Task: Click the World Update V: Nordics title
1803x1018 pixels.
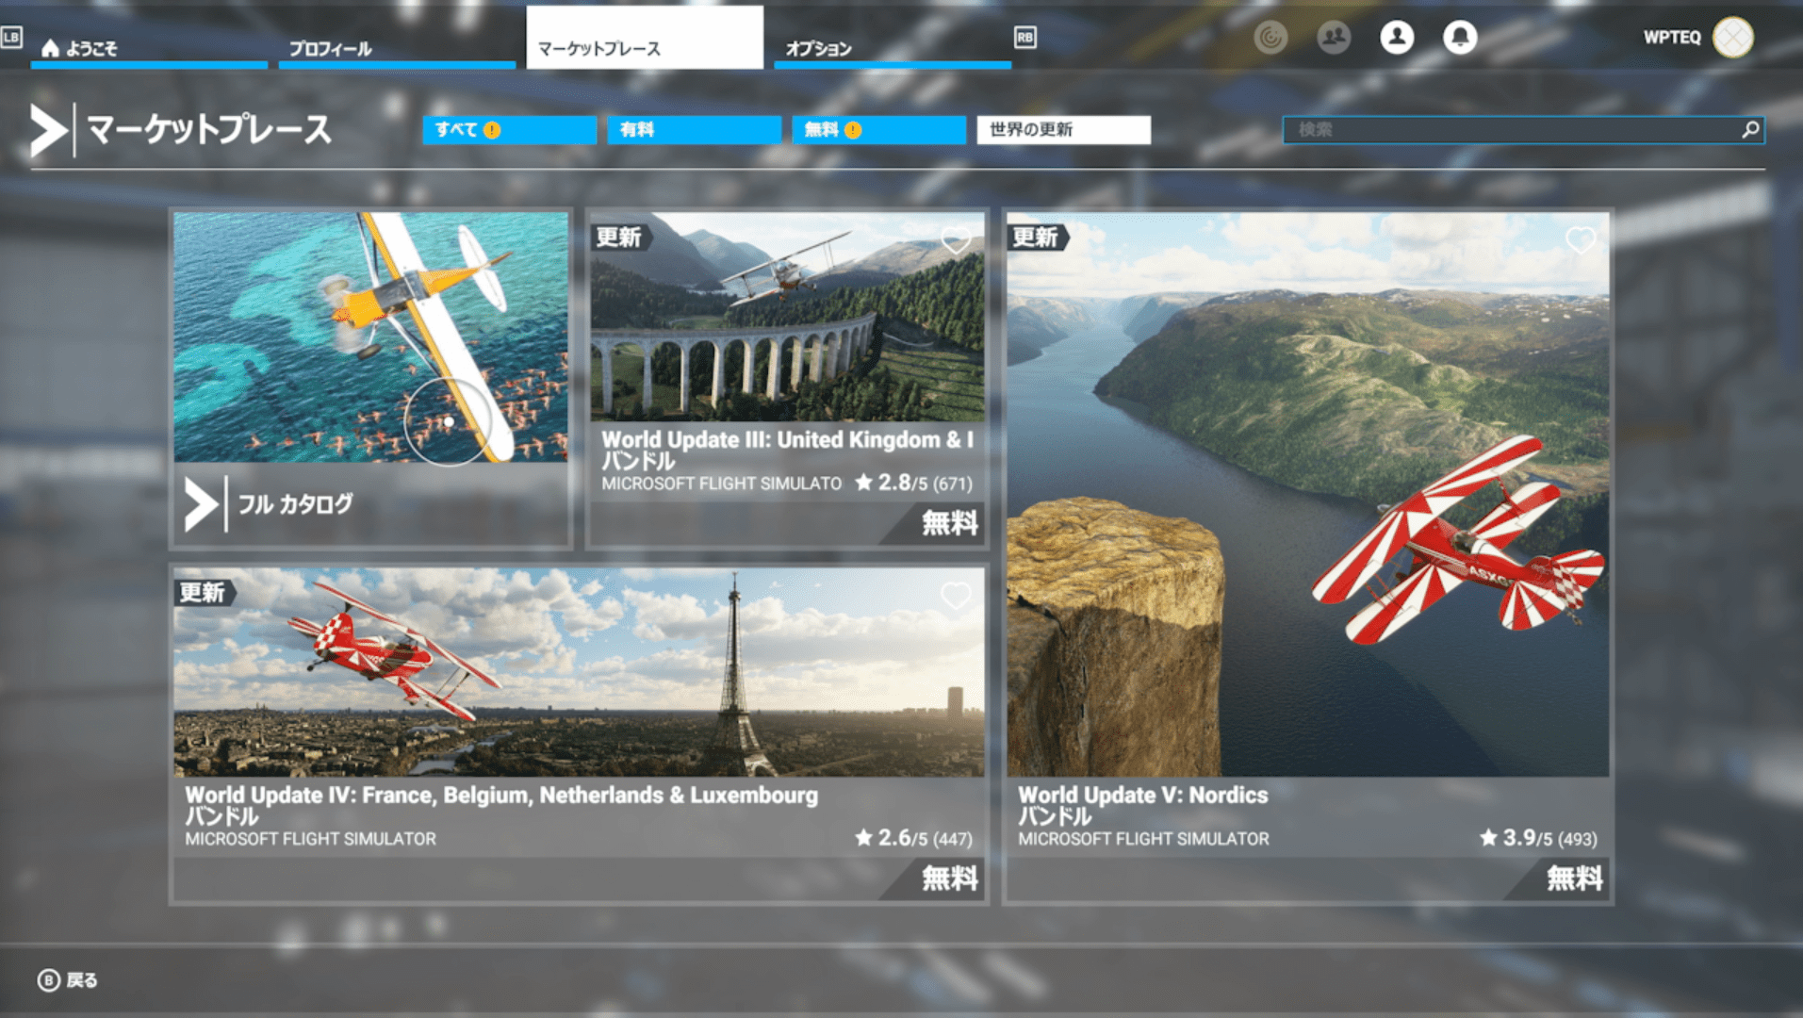Action: (x=1142, y=795)
